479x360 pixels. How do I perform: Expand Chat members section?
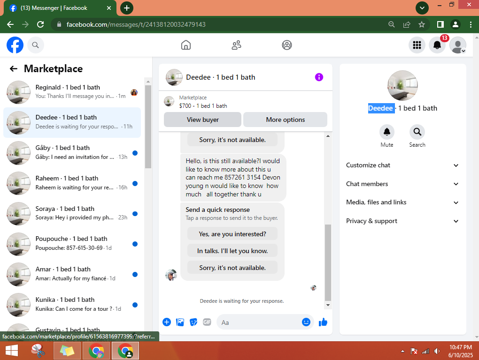coord(402,184)
